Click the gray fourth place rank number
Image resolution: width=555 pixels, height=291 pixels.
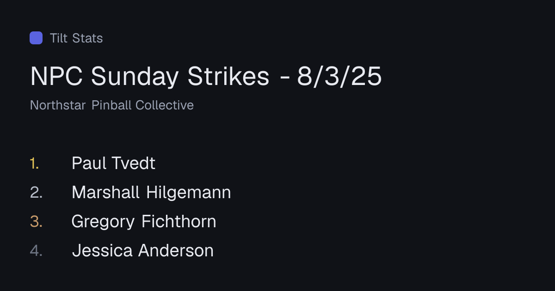point(36,251)
